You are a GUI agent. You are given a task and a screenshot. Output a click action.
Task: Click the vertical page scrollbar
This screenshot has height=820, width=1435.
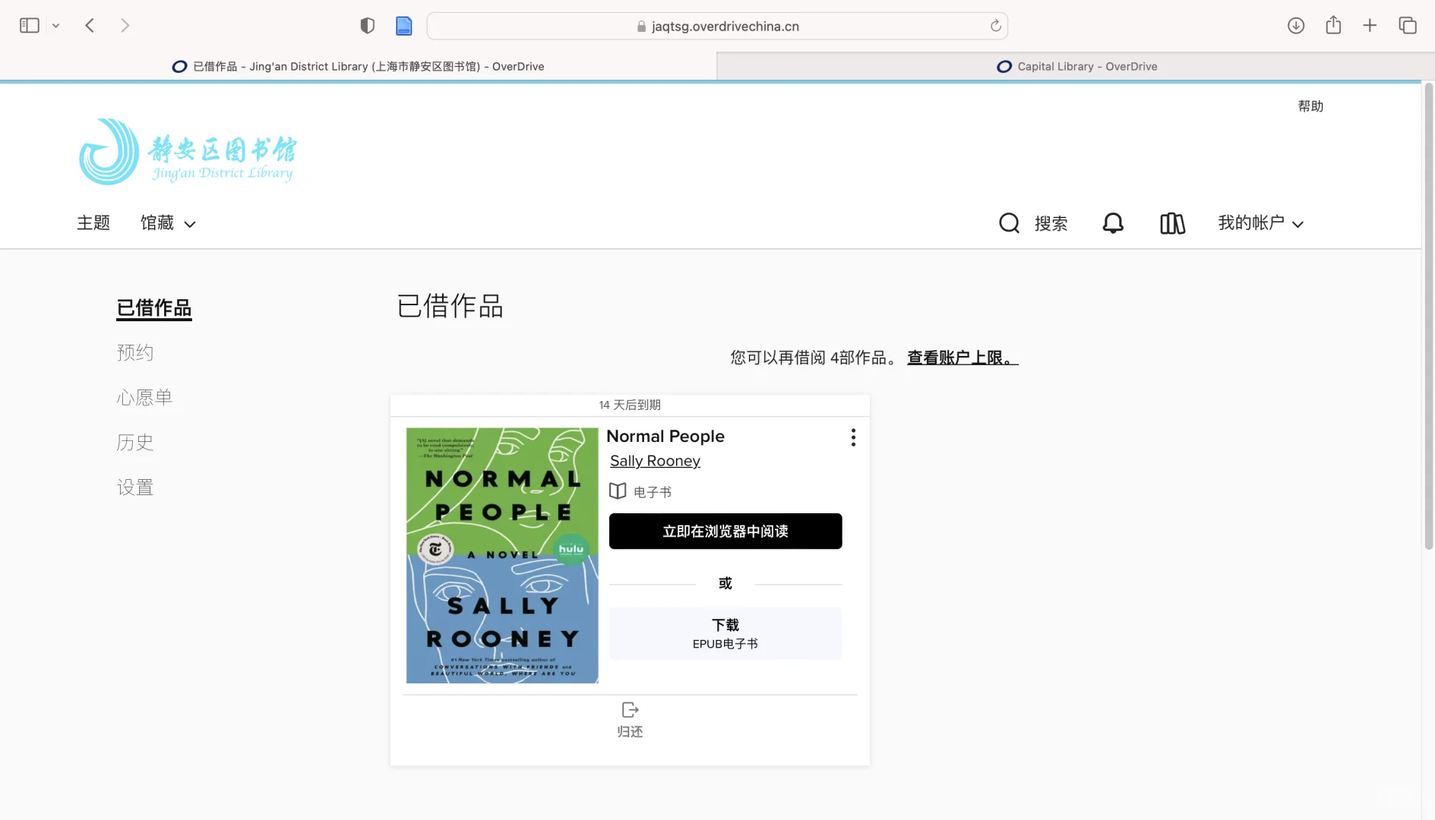click(1428, 316)
